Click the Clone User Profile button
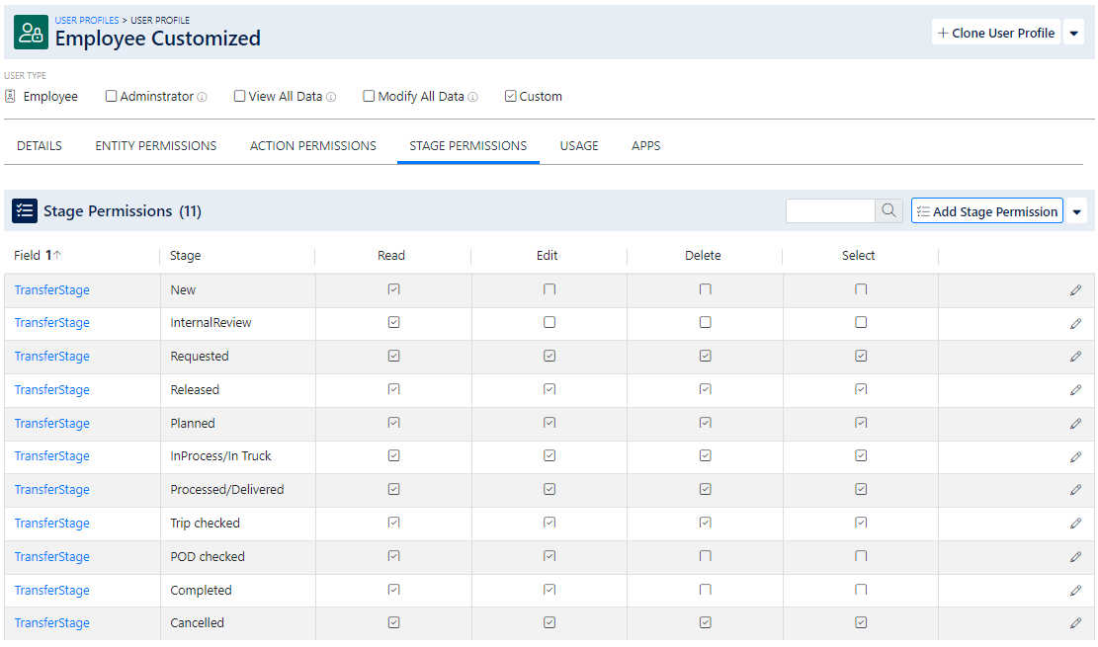The height and width of the screenshot is (647, 1098). (996, 33)
